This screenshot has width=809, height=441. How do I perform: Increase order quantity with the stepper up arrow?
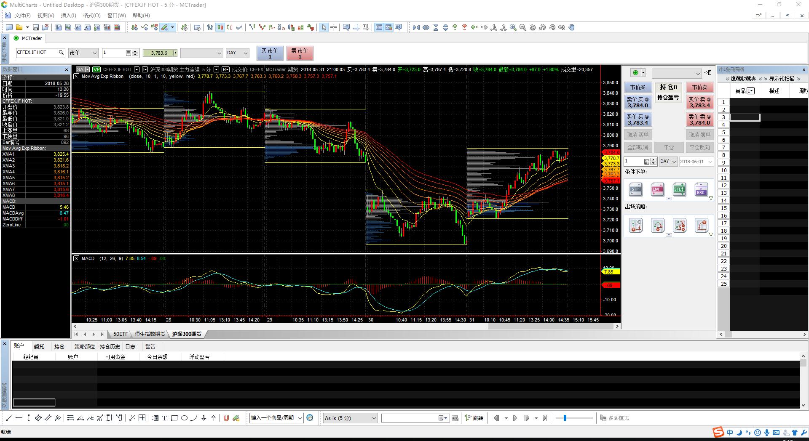(135, 51)
